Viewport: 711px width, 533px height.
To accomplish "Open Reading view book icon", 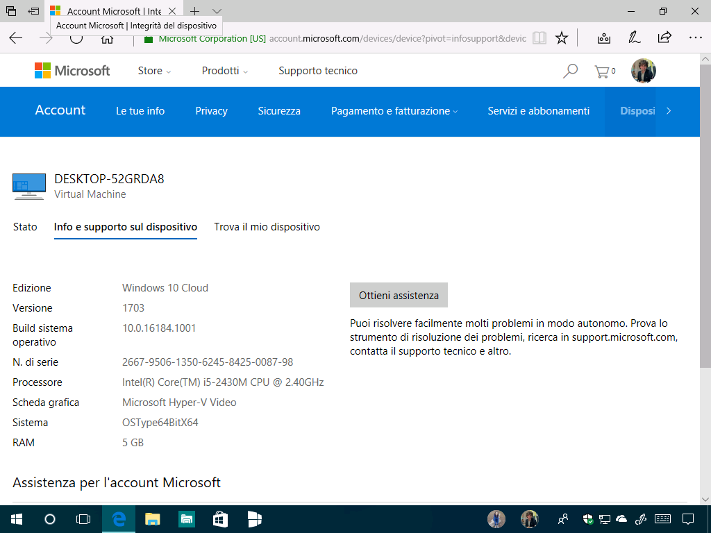I will tap(539, 38).
